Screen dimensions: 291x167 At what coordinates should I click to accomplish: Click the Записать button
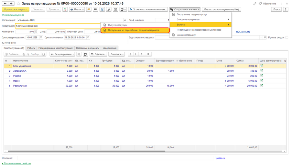click(38, 9)
